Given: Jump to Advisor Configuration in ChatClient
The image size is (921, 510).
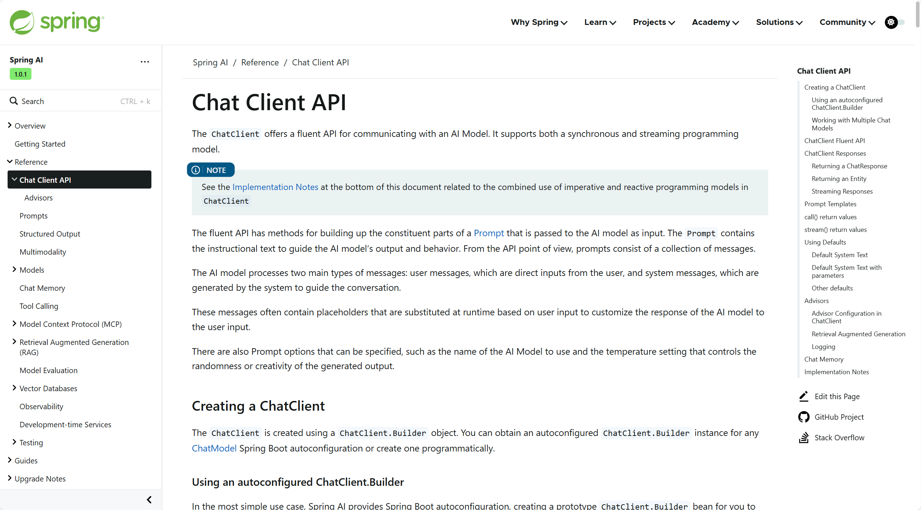Looking at the screenshot, I should 847,317.
